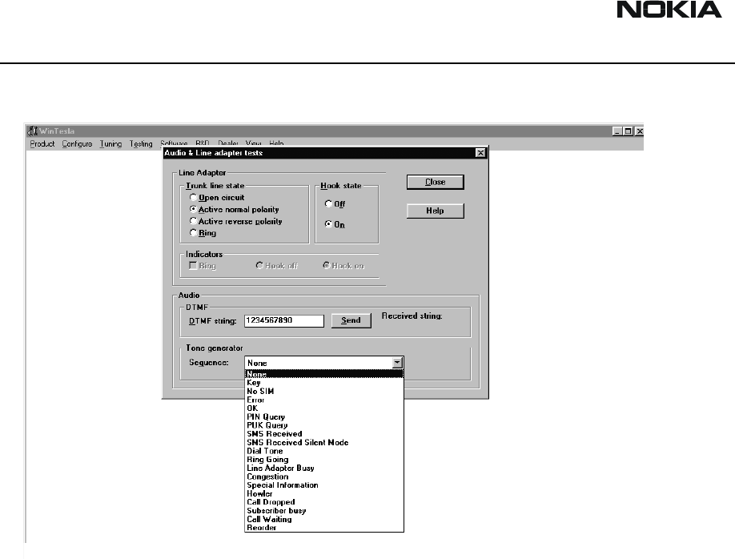
Task: Choose PIN Query tone sequence
Action: click(x=324, y=417)
